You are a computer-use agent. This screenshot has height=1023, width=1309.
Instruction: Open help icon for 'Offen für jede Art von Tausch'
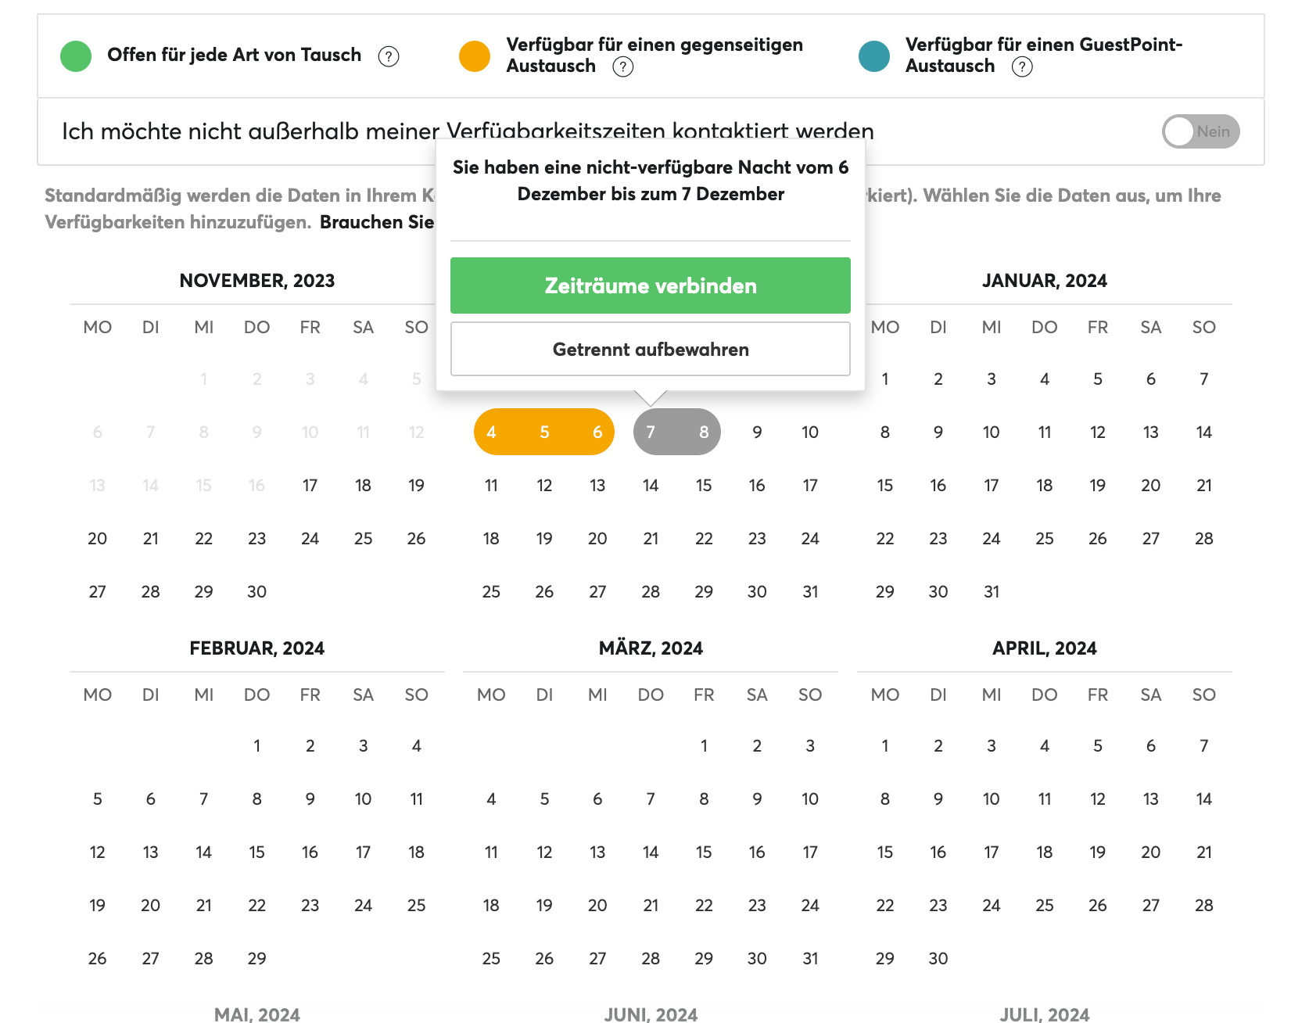[389, 56]
